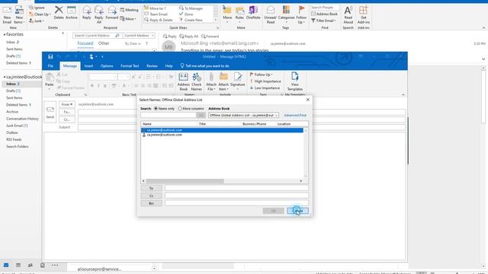The image size is (488, 274).
Task: Click the Address Book icon in message ribbon
Action: click(x=183, y=81)
